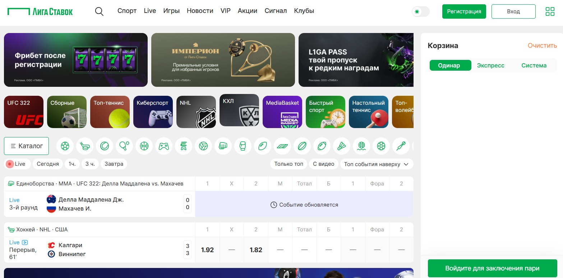563x278 pixels.
Task: Toggle the light/dark theme switch
Action: [x=421, y=11]
